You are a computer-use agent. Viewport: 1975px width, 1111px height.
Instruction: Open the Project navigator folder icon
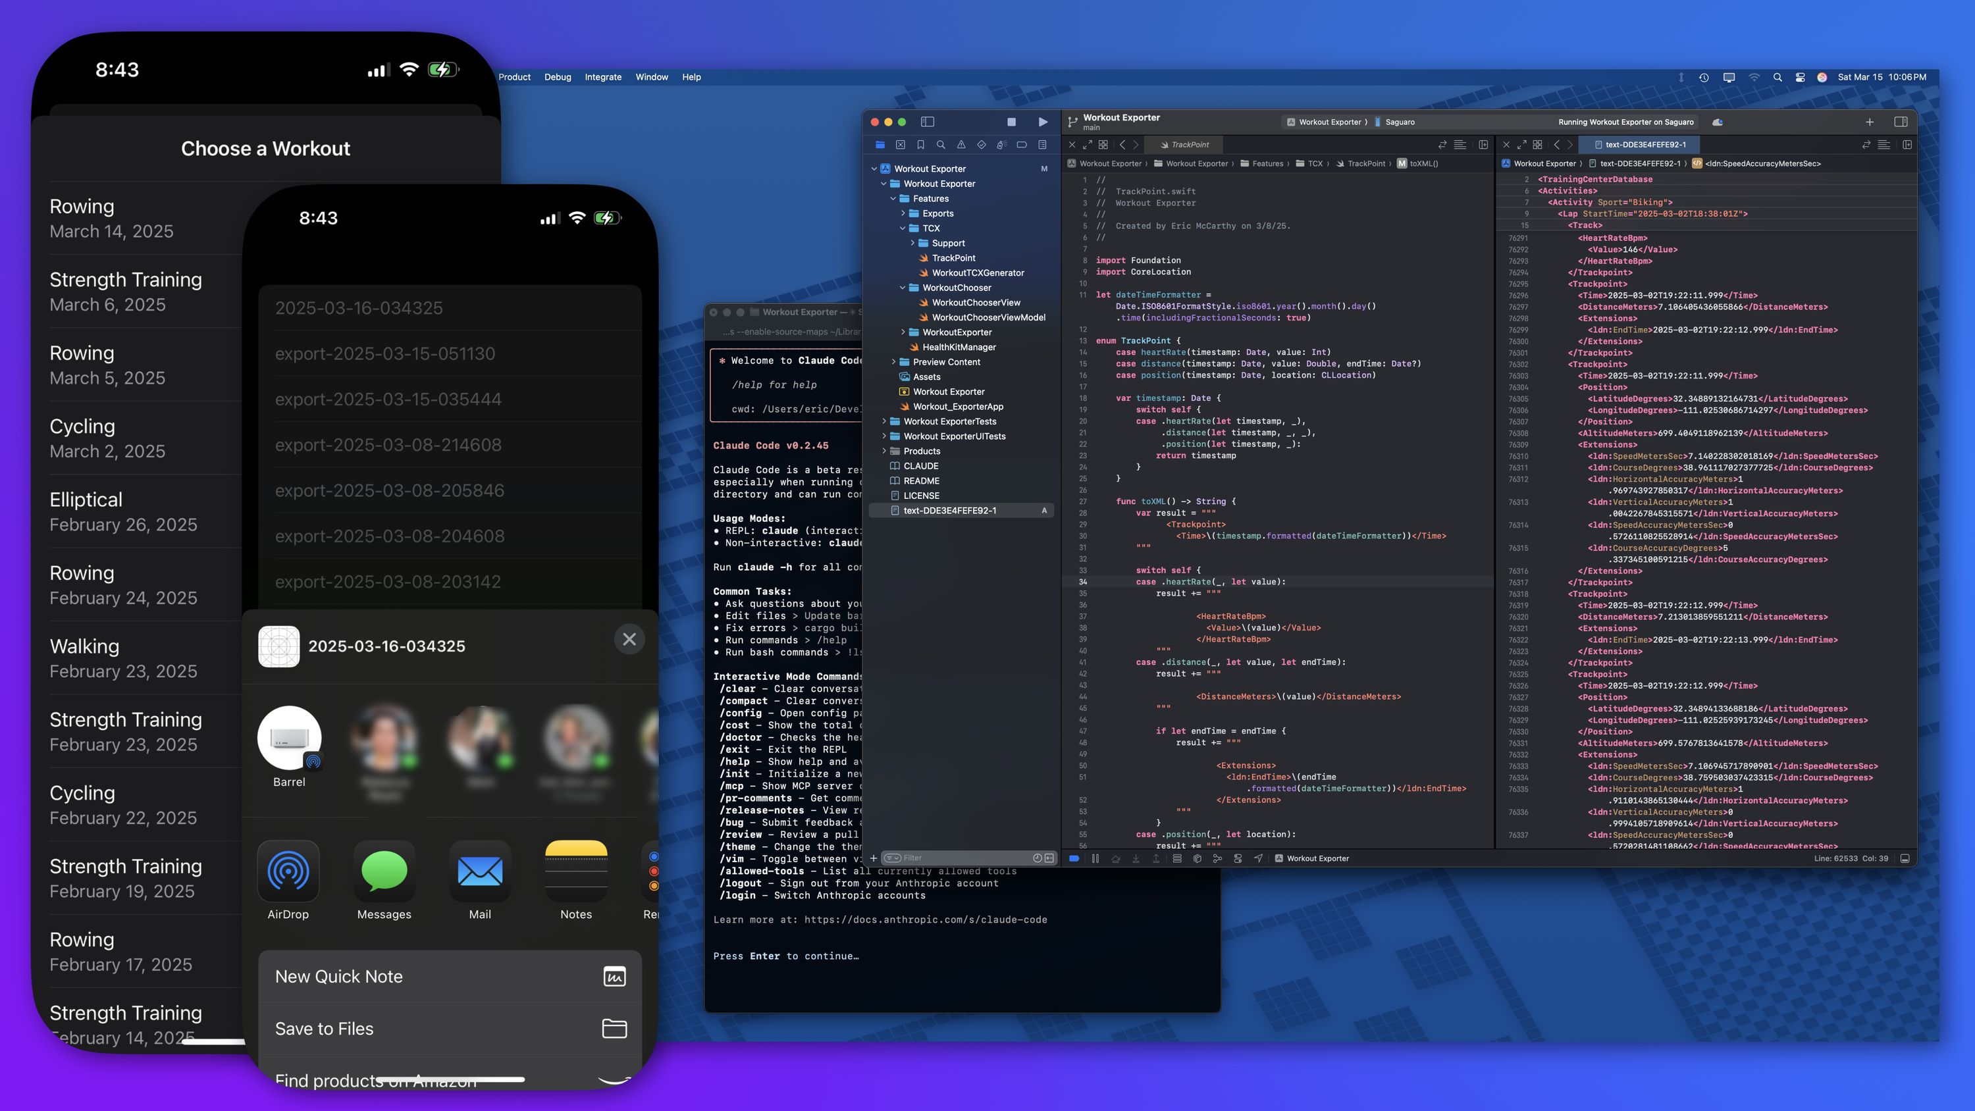coord(880,145)
